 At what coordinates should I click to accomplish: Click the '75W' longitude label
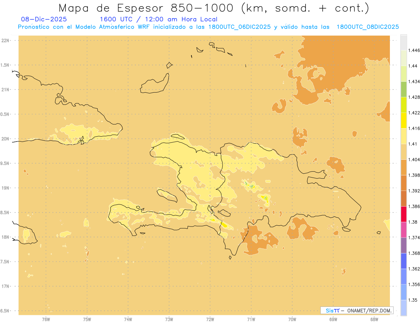click(87, 319)
